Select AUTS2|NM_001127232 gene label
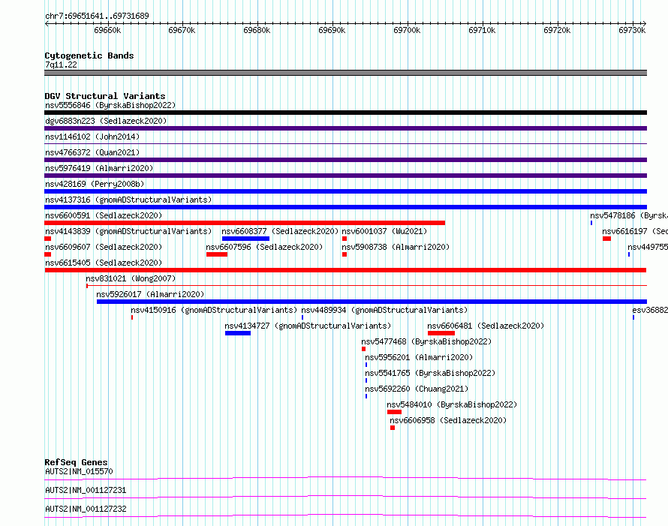668x526 pixels. 86,509
